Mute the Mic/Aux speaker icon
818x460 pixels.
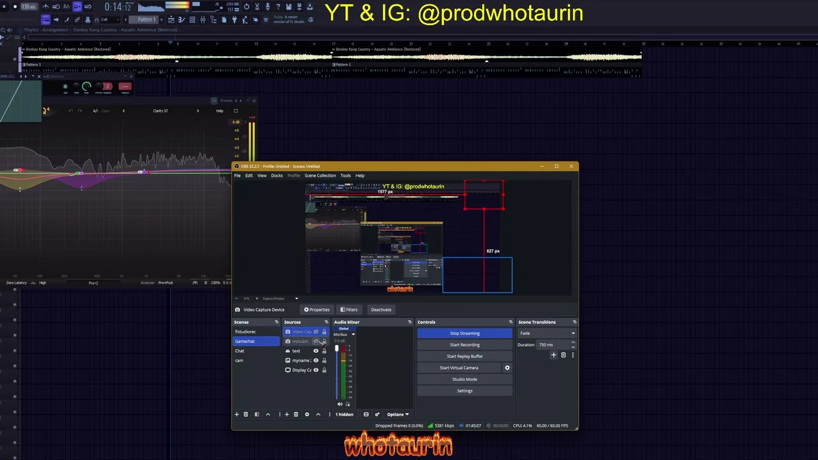340,404
